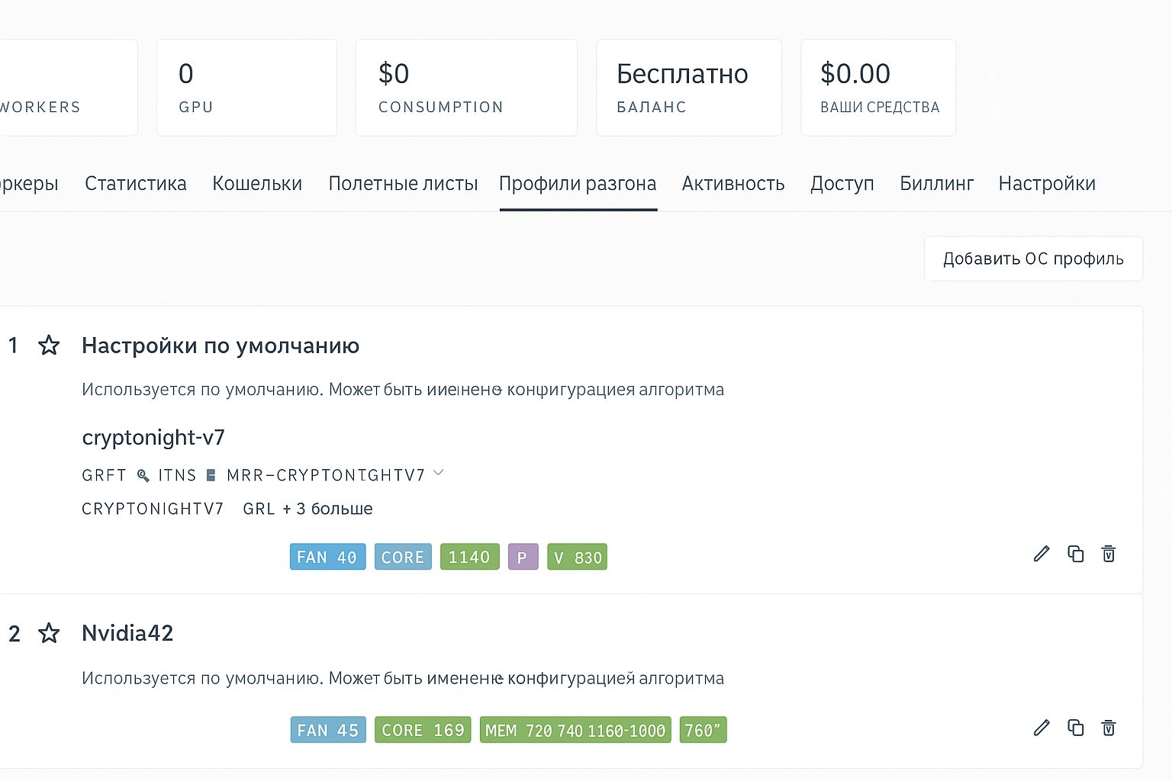Open the Кошельки tab
Image resolution: width=1172 pixels, height=781 pixels.
point(256,184)
